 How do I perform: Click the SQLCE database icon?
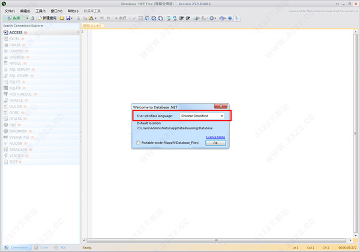coord(6,82)
